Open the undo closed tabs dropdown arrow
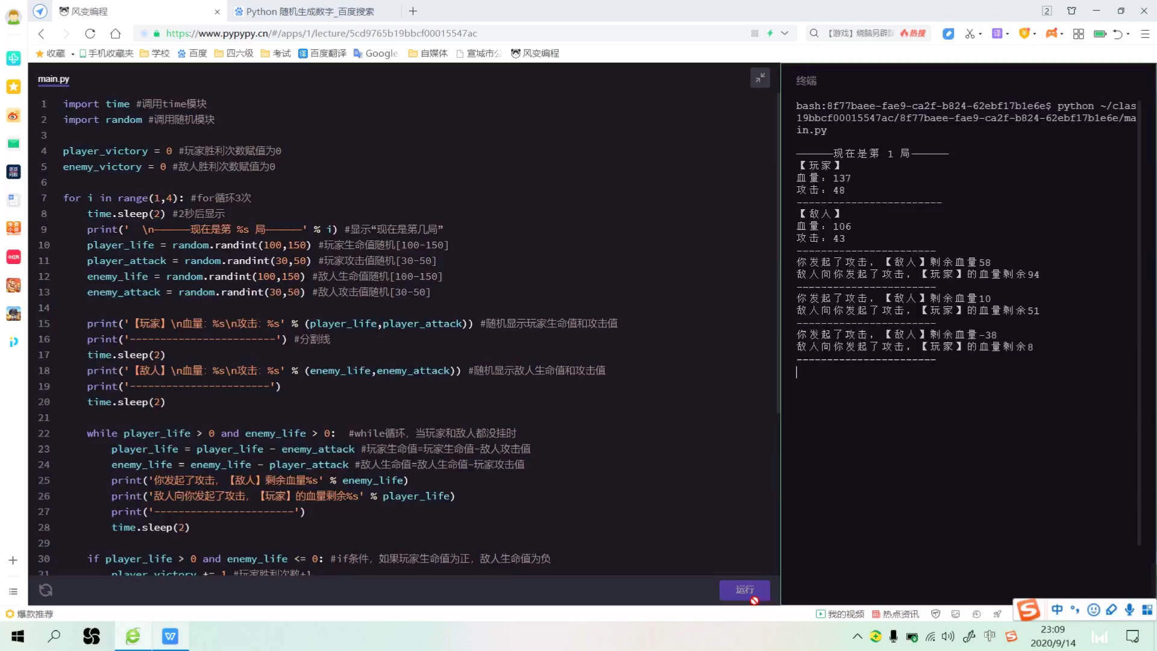The width and height of the screenshot is (1157, 651). point(1128,34)
